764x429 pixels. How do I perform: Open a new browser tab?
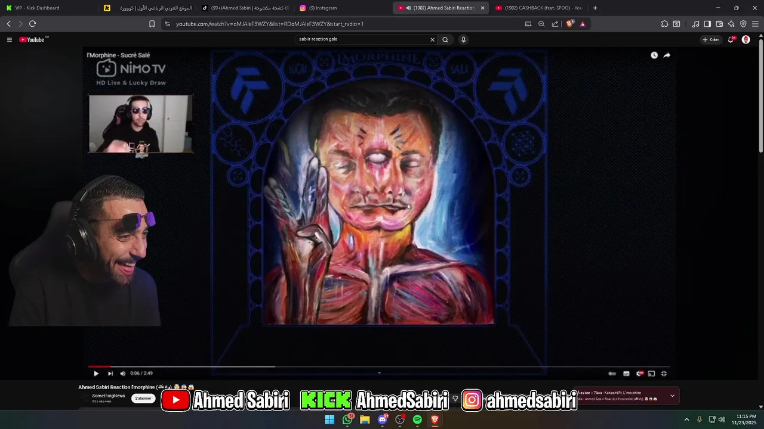(x=595, y=8)
